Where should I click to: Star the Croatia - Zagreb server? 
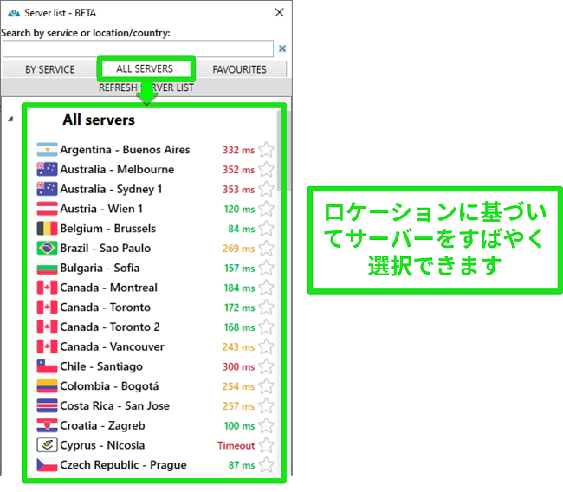coord(266,426)
